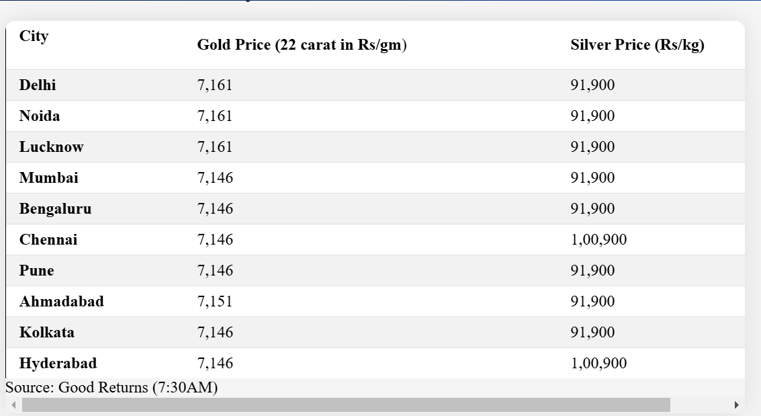Select the Bengaluru city cell
This screenshot has width=761, height=416.
pos(55,209)
